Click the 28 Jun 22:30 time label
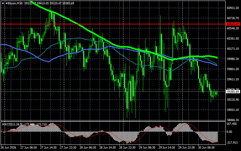241x151 pixels. pos(127,148)
